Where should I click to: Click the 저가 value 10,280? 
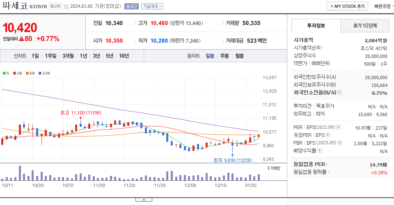point(159,41)
